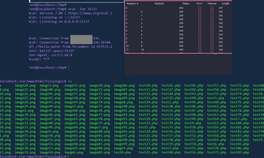The width and height of the screenshot is (264, 158).
Task: Click file name test10.php in listing
Action: (x=148, y=85)
